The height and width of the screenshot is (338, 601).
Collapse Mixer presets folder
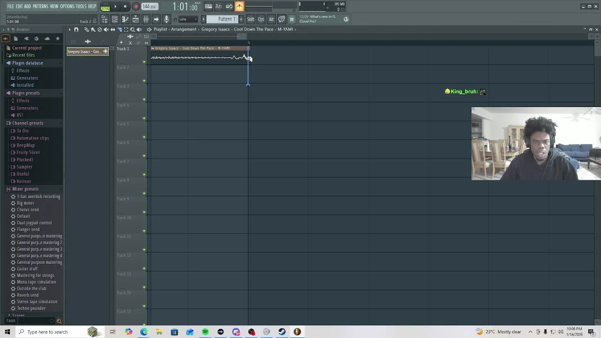[x=25, y=189]
